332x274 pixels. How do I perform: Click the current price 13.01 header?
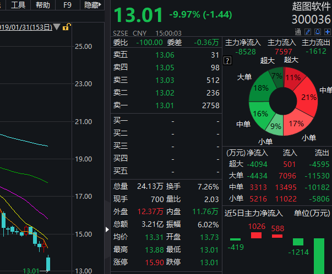[x=138, y=15]
